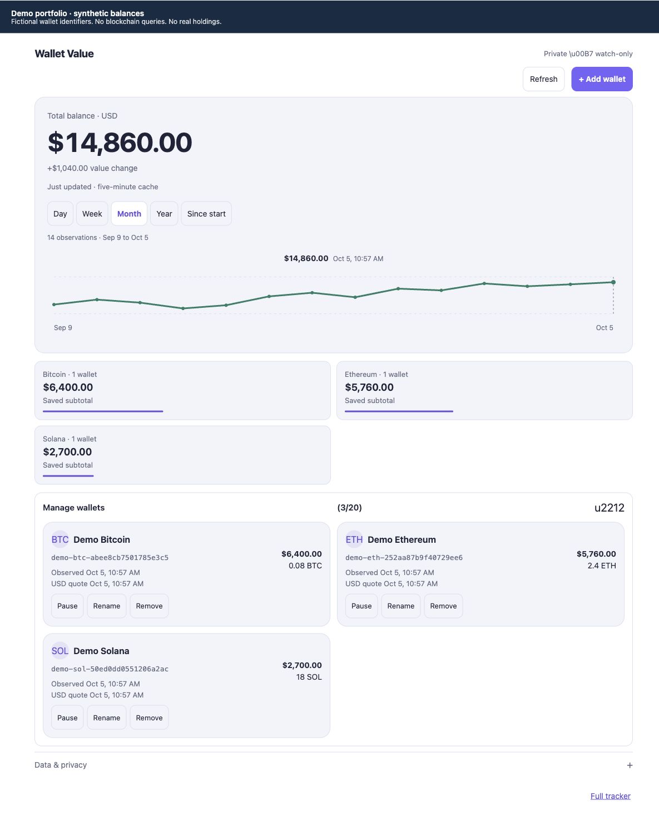659x820 pixels.
Task: Click the u2212 label in Manage wallets
Action: click(610, 508)
